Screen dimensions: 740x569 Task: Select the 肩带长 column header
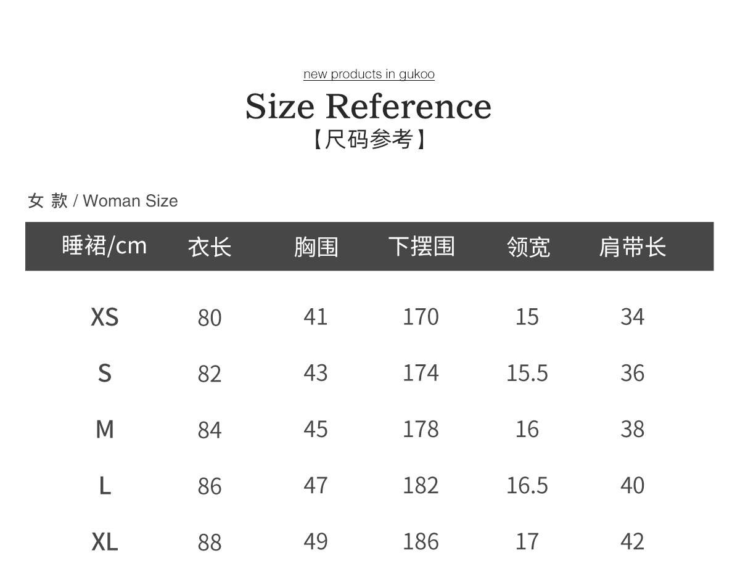point(633,247)
